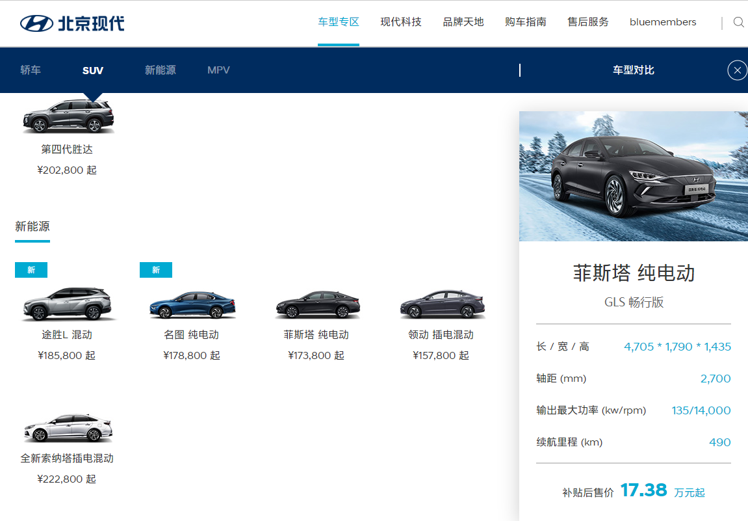Switch to the 新能源 category tab
The height and width of the screenshot is (521, 748).
[161, 70]
